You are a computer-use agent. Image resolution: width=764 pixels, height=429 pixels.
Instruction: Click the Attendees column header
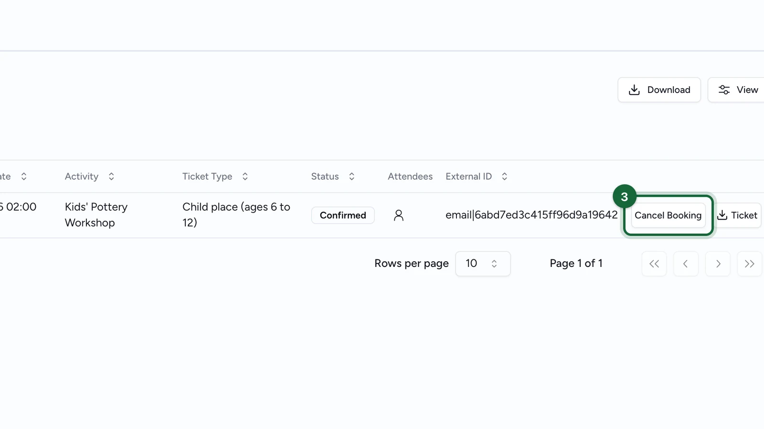click(410, 176)
